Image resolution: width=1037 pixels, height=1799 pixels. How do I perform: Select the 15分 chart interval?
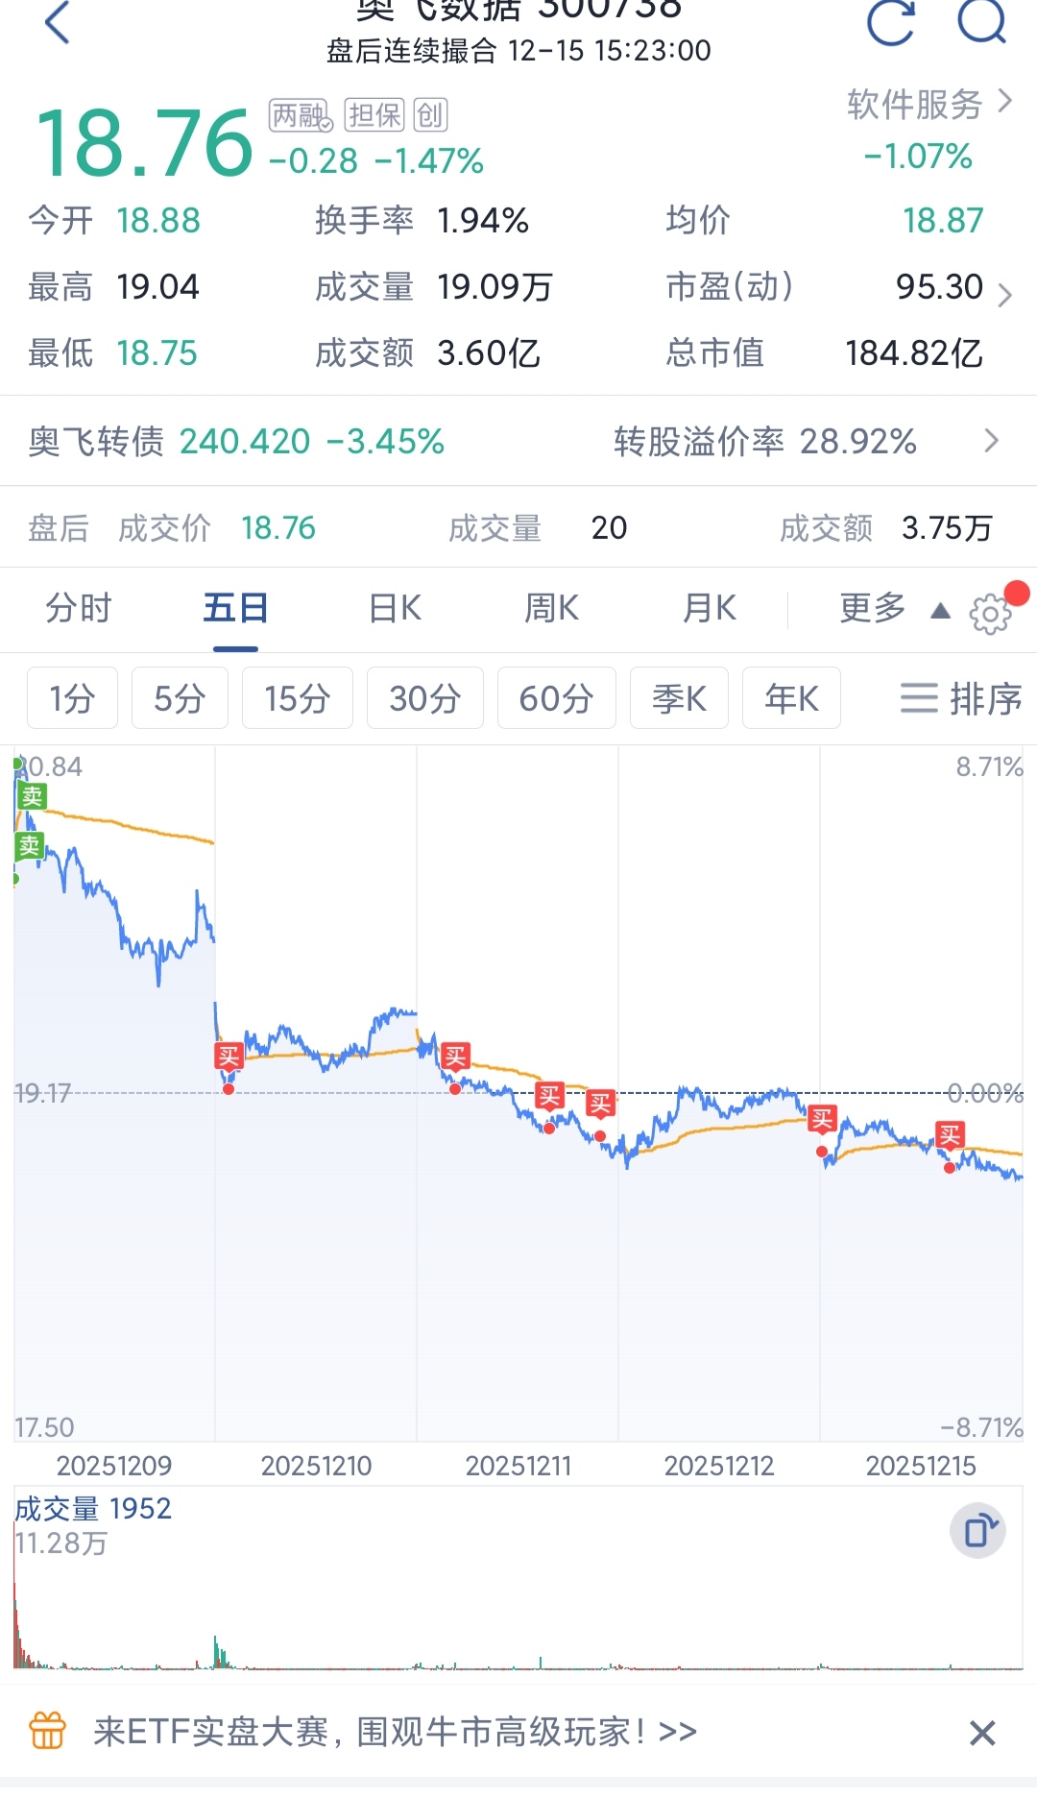coord(298,698)
